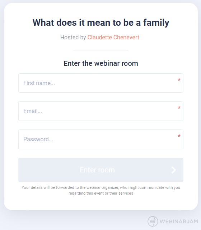Click the Enter room button label

coord(97,170)
